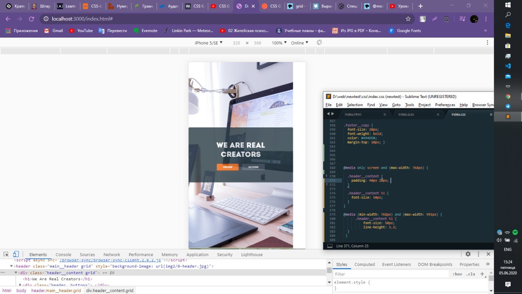Select the Event Listeners tab
Image resolution: width=522 pixels, height=294 pixels.
396,264
